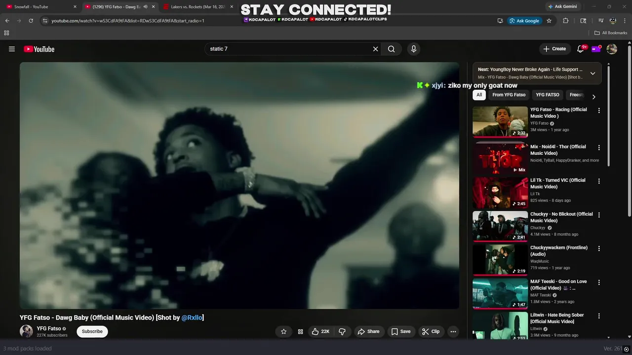Open the Chuckyy - No Blickout video title
Screen dimensions: 632x355
click(x=561, y=217)
